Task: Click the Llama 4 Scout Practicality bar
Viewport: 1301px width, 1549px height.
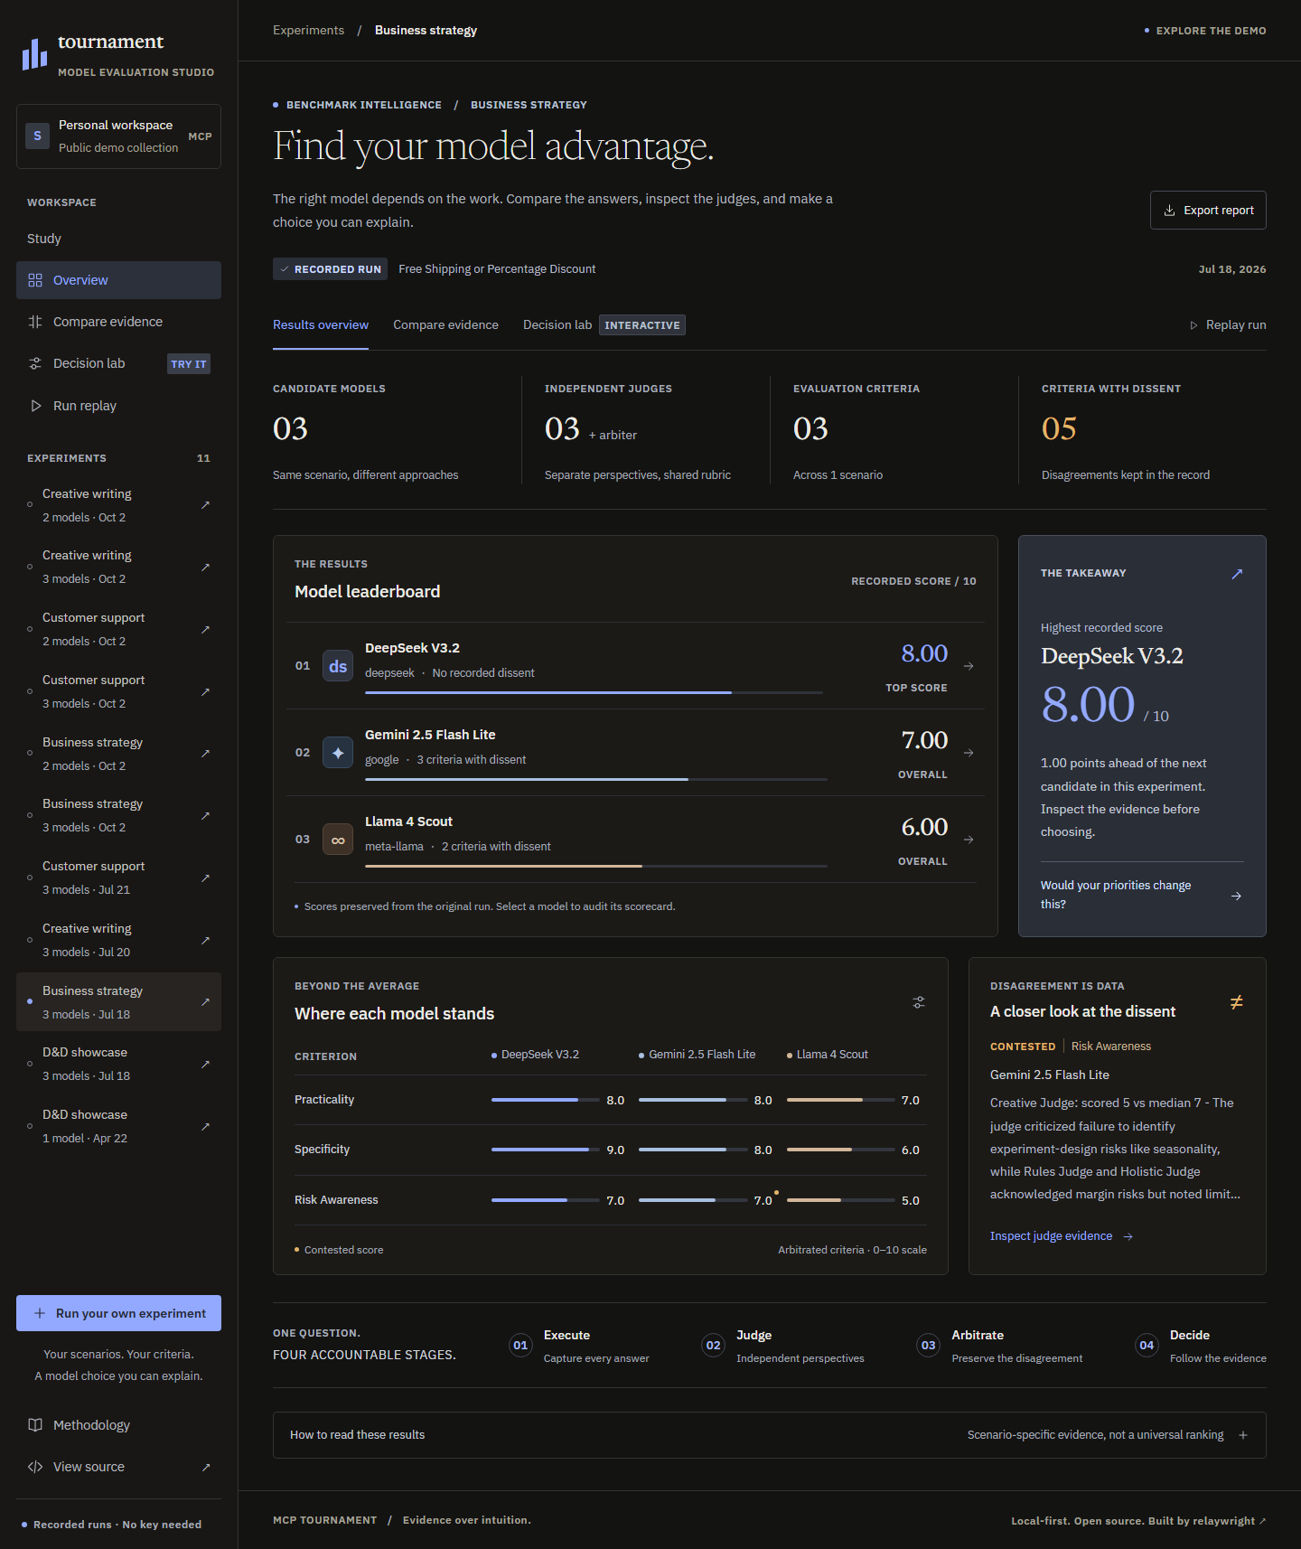Action: tap(841, 1100)
